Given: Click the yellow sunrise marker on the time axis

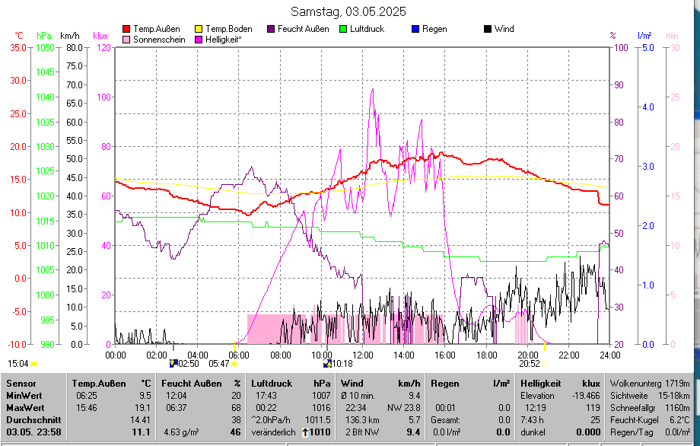Looking at the screenshot, I should click(234, 346).
